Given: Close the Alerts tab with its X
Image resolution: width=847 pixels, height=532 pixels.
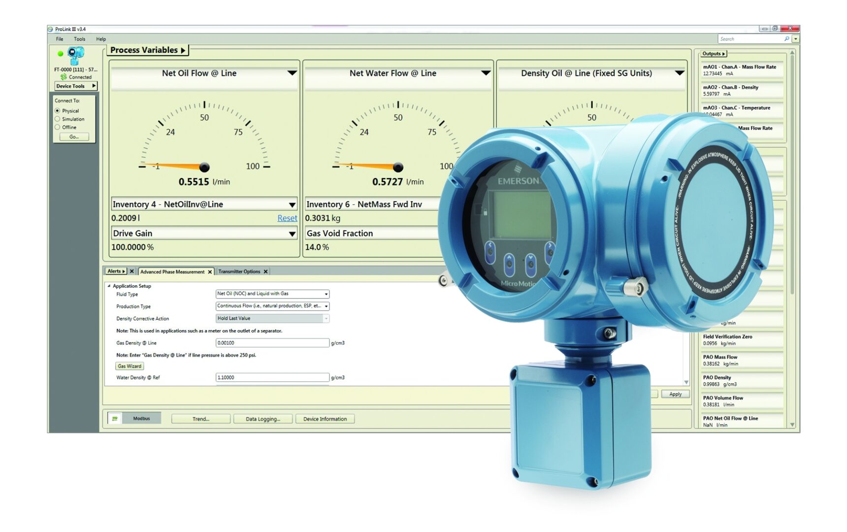Looking at the screenshot, I should pyautogui.click(x=131, y=271).
